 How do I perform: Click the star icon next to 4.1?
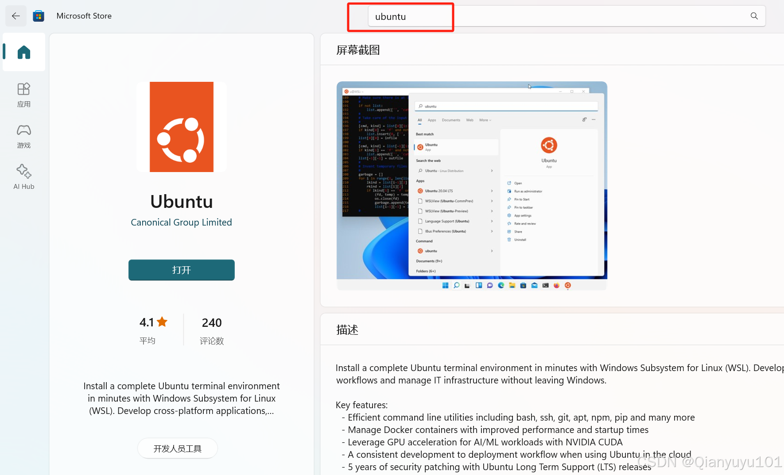[x=162, y=321]
